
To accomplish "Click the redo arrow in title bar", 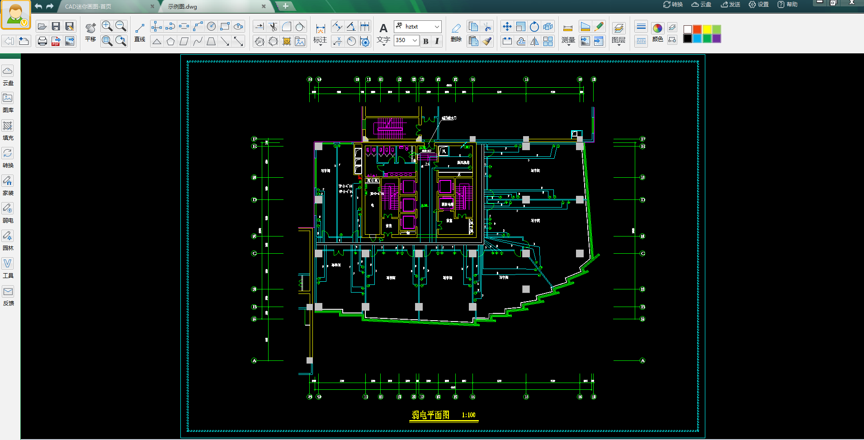I will pyautogui.click(x=50, y=6).
